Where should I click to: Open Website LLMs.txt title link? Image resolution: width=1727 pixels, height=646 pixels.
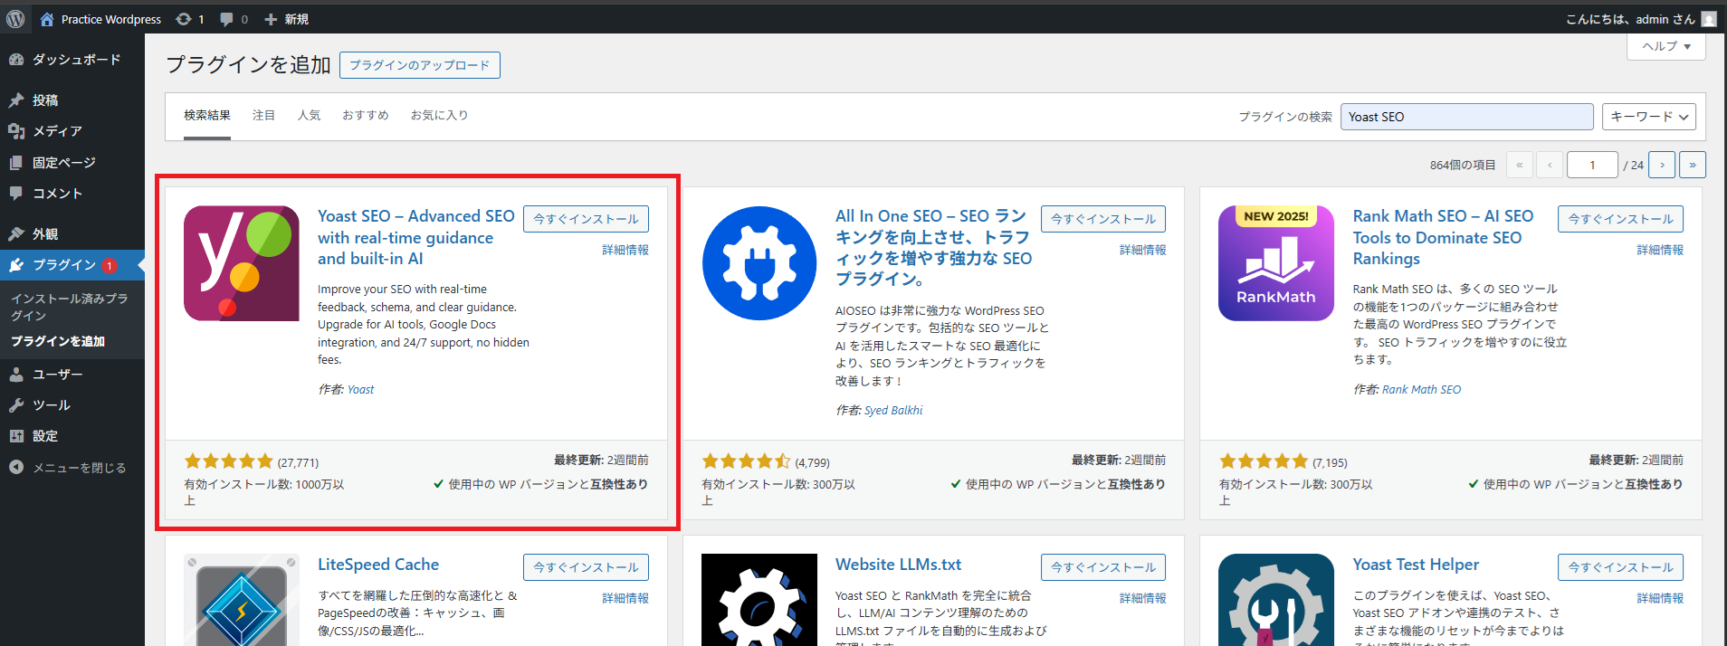[898, 565]
